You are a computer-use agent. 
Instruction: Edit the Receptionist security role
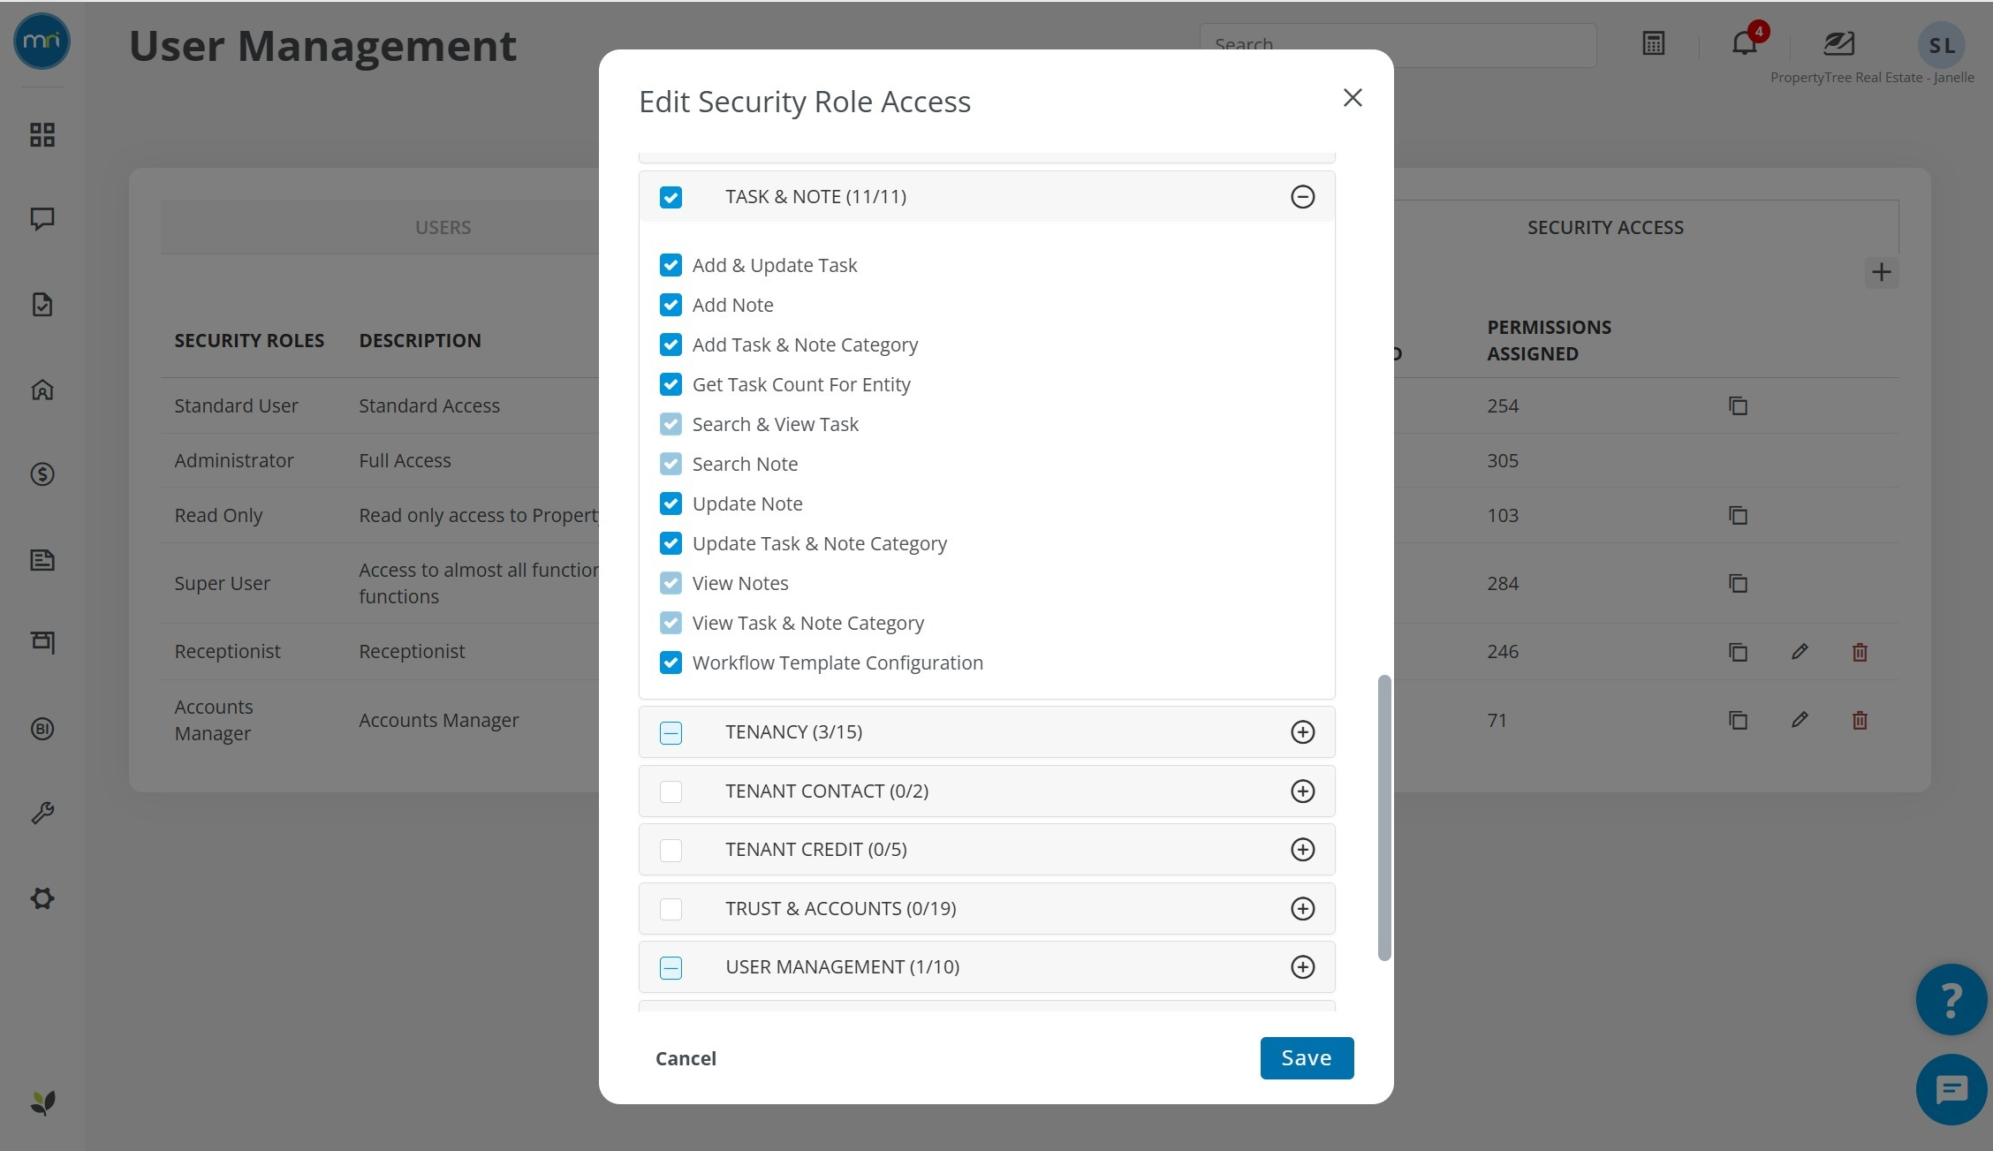[x=1800, y=652]
